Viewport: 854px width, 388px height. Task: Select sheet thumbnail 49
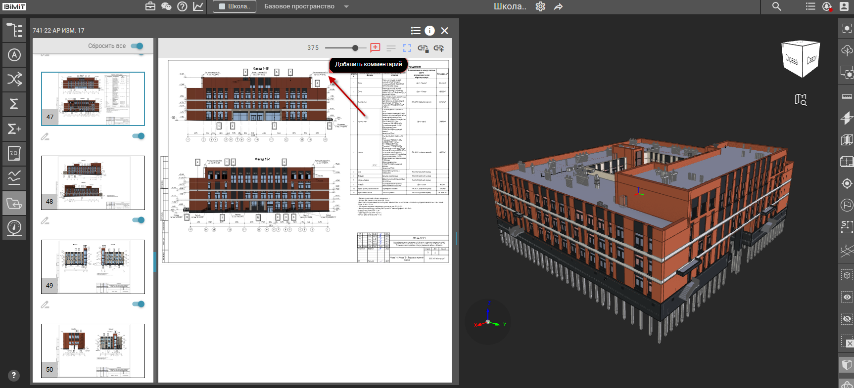pyautogui.click(x=93, y=267)
